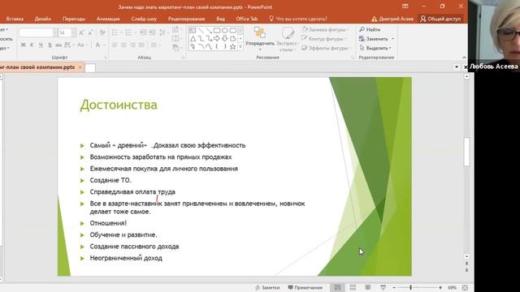The width and height of the screenshot is (520, 292).
Task: Open the Шрифт font dialog launcher
Action: (106, 58)
